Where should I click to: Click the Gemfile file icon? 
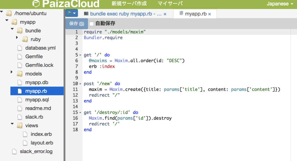(20, 57)
